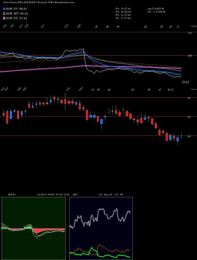Click the Pre V: 0.109 M value
197x260 pixels.
[156, 12]
